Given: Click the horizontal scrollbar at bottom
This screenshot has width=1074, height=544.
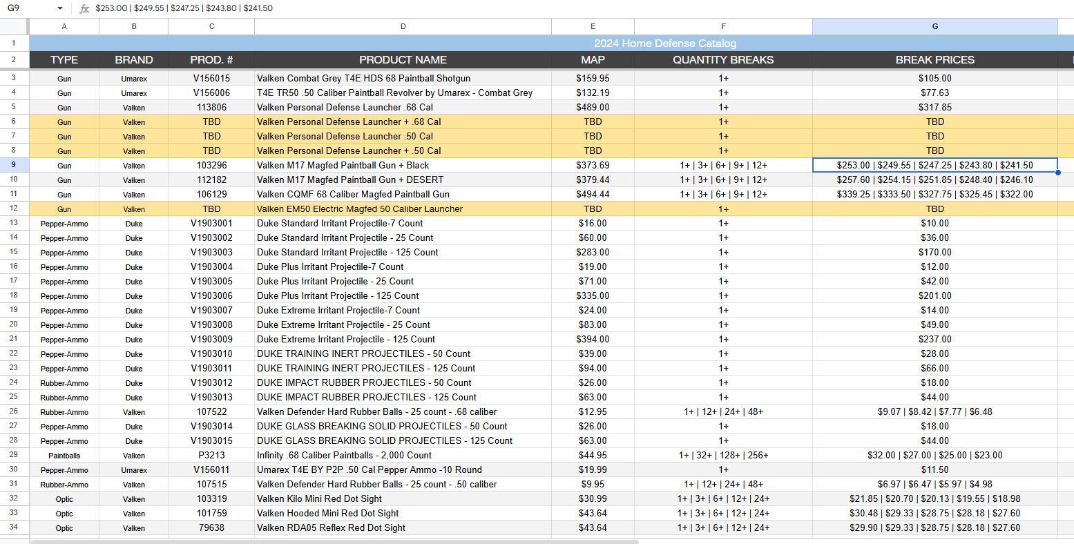Looking at the screenshot, I should point(335,541).
